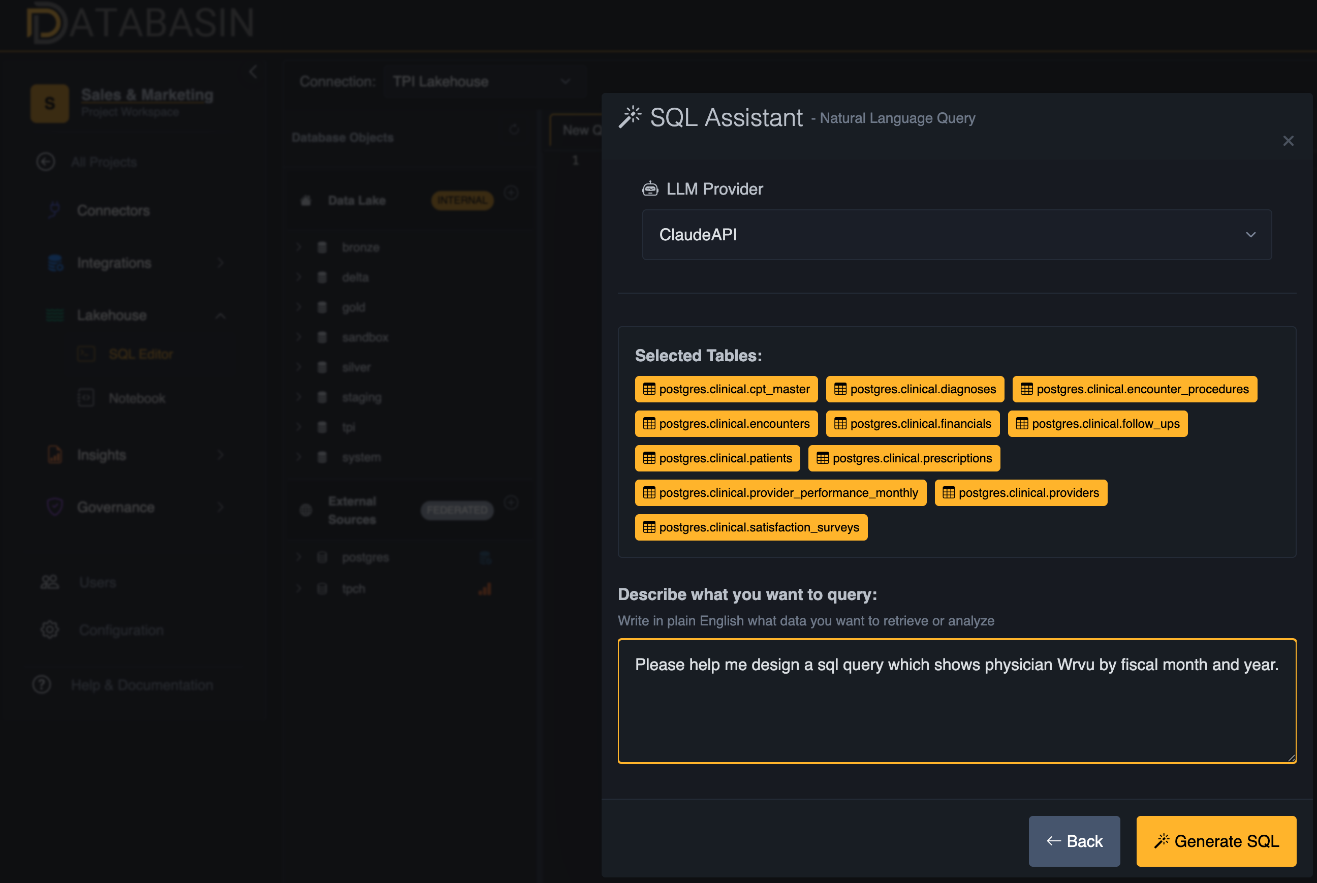Close the SQL Assistant dialog

point(1288,141)
